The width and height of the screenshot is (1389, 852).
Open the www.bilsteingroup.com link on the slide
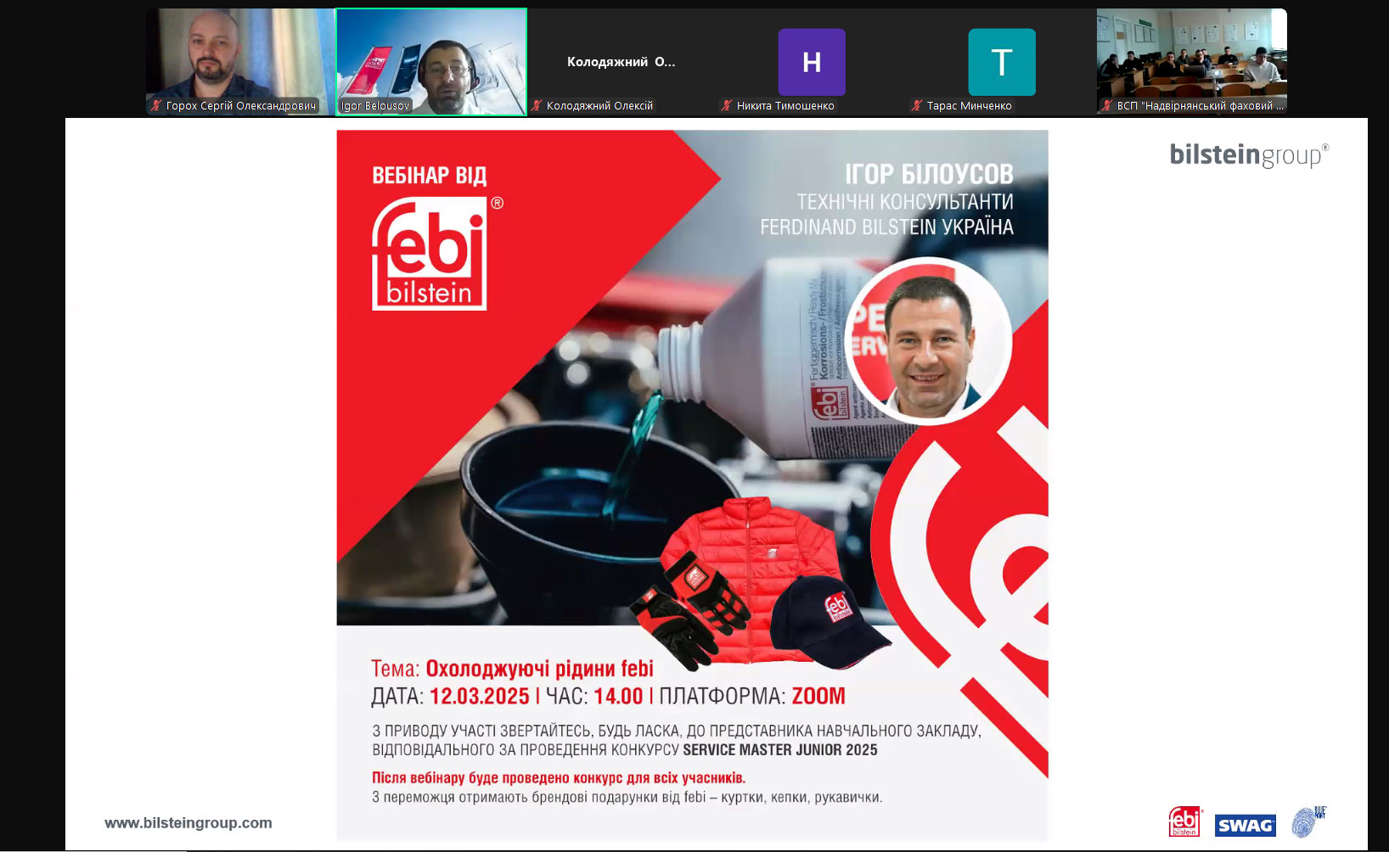188,823
